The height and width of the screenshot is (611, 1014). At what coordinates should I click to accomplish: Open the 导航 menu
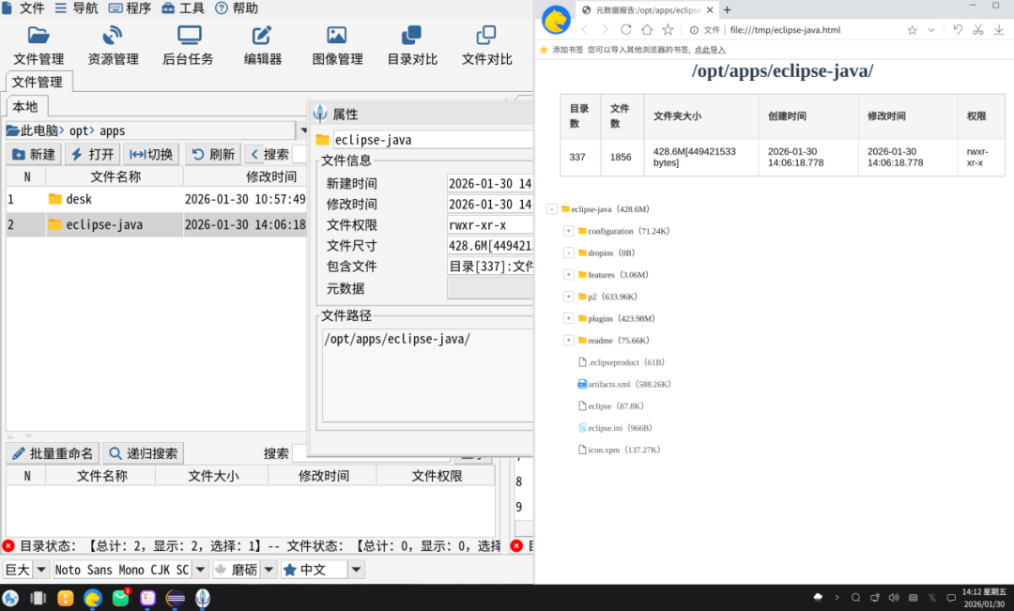[76, 8]
